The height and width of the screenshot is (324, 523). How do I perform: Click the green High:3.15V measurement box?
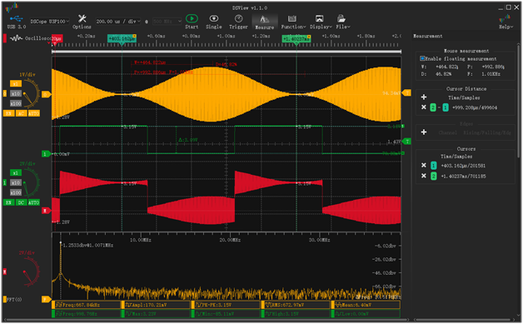click(296, 314)
